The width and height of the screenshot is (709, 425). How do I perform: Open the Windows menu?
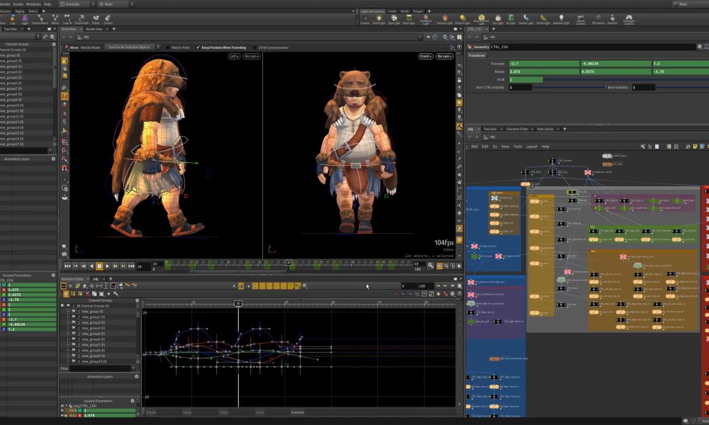tap(33, 4)
